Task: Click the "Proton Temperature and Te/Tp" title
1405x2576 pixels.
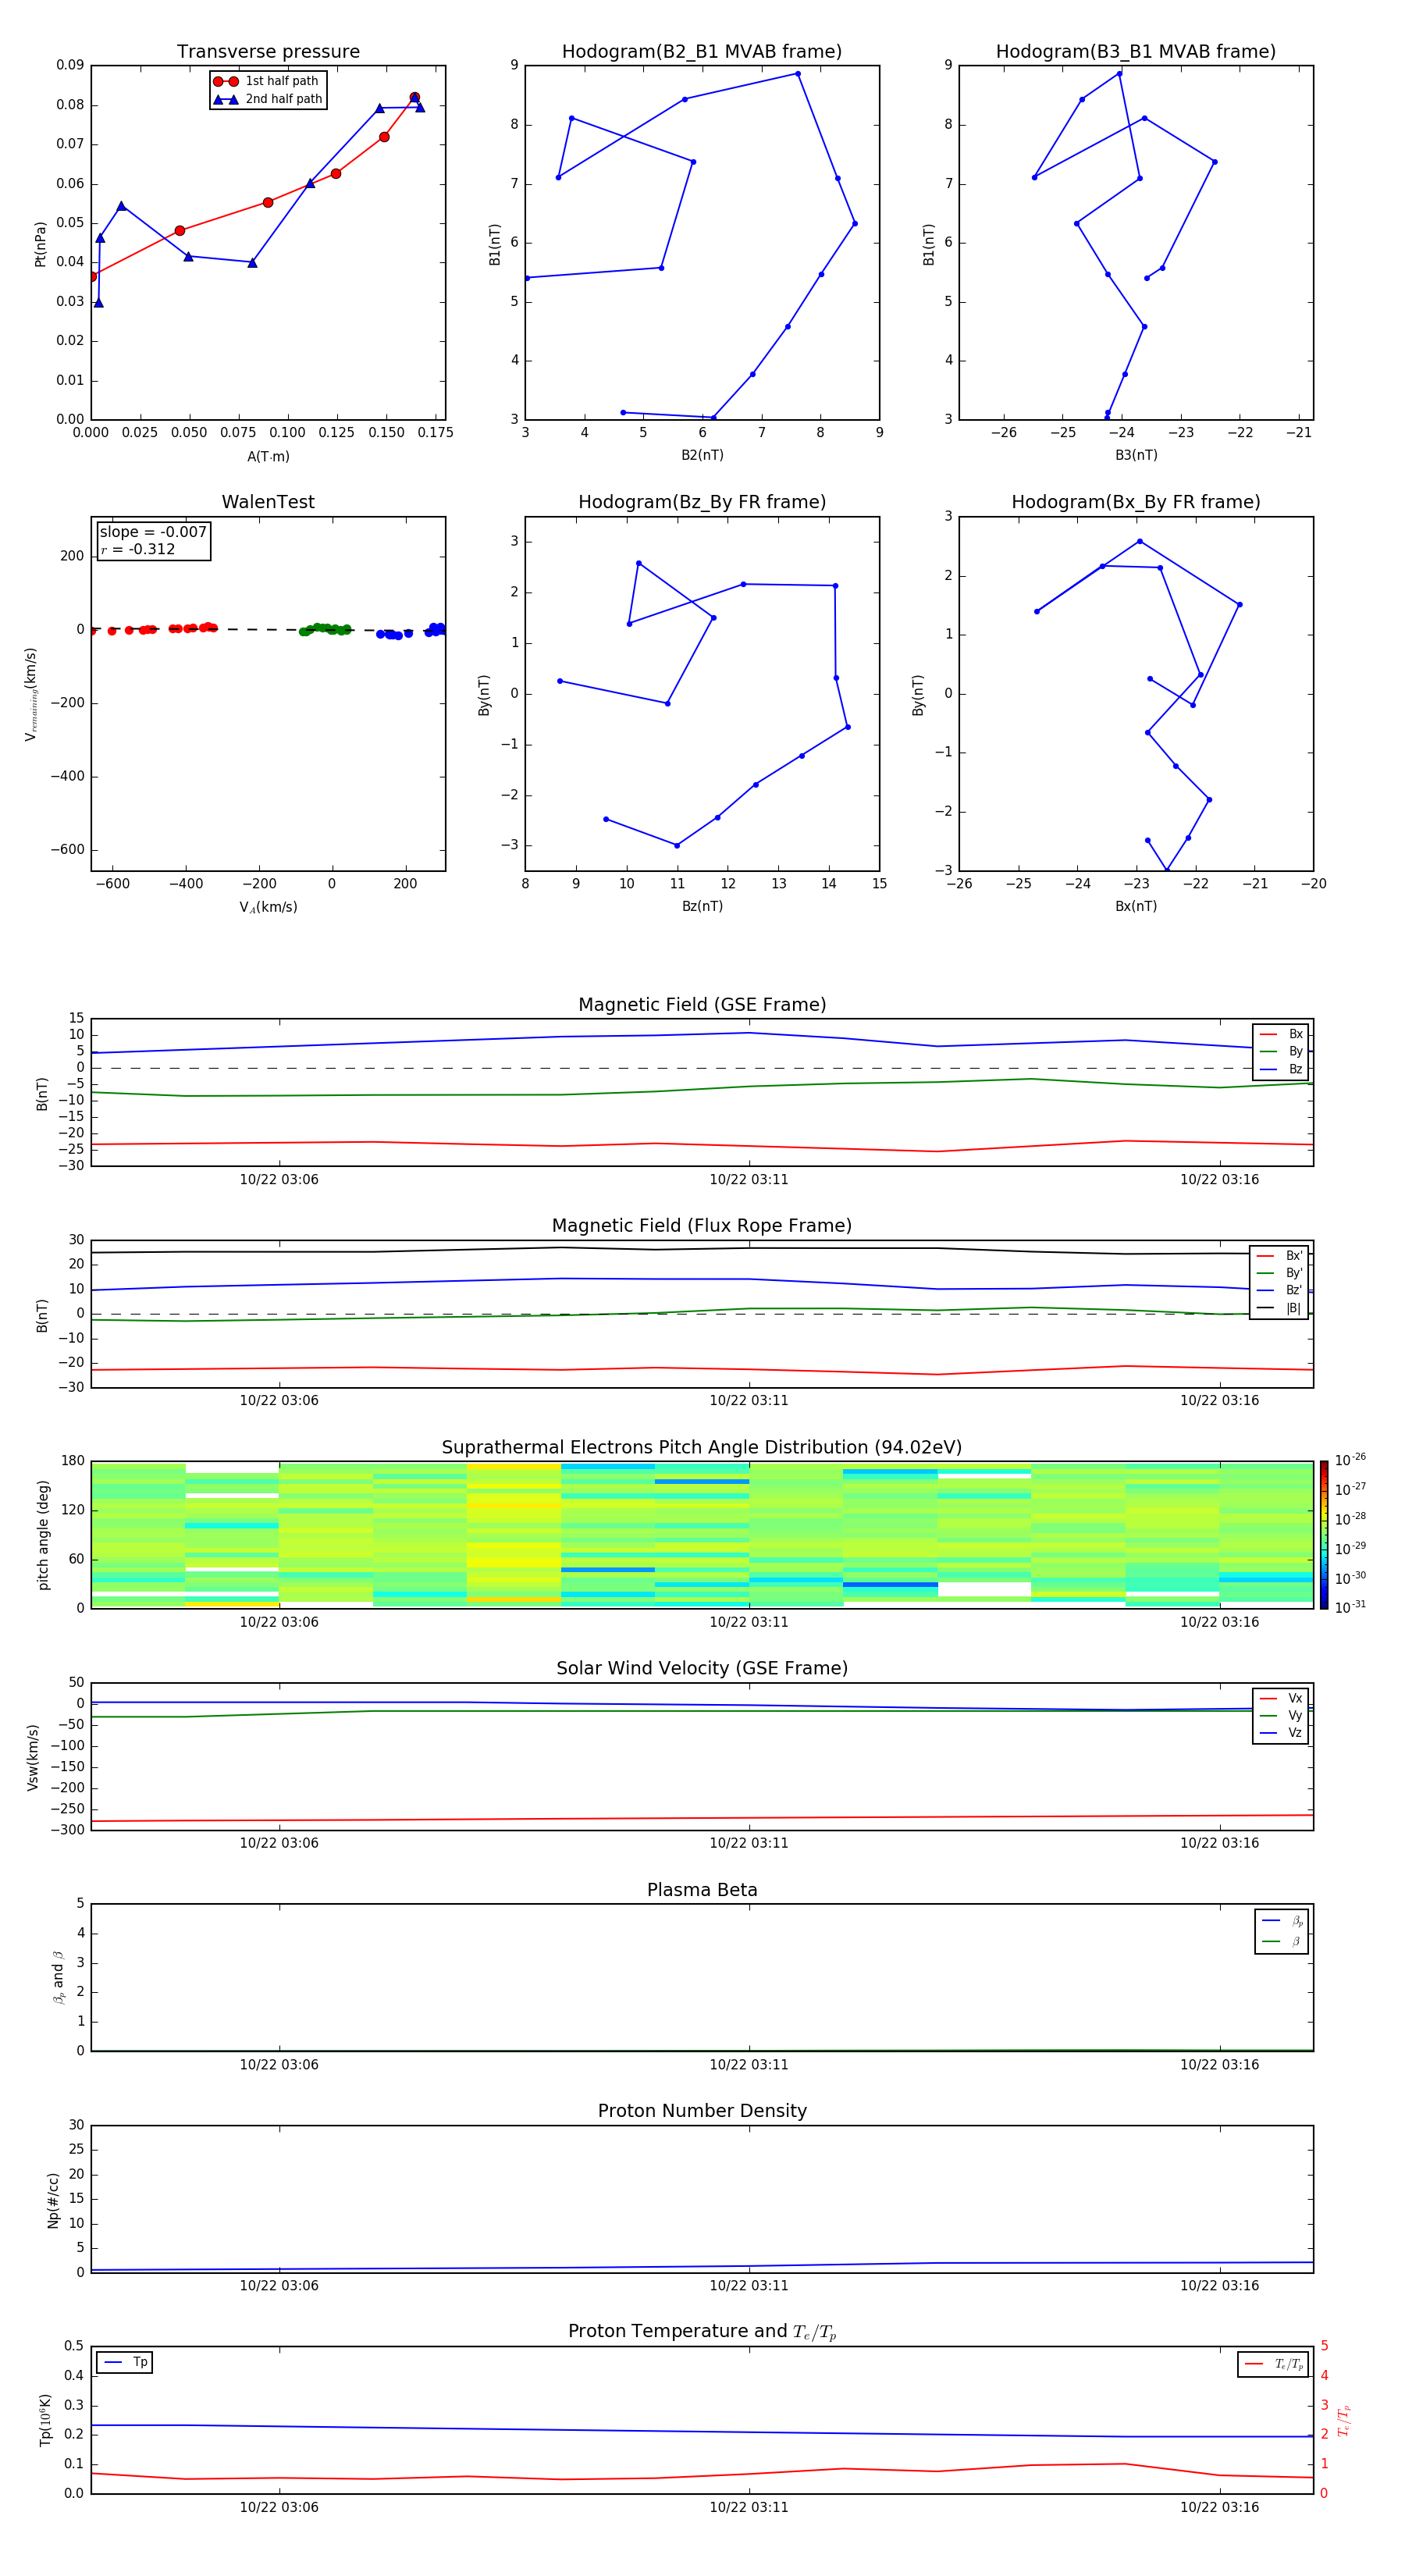Action: tap(702, 2332)
